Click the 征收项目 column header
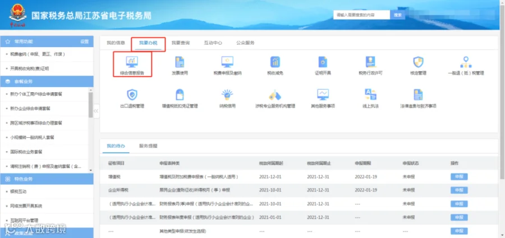The image size is (505, 238). 116,164
